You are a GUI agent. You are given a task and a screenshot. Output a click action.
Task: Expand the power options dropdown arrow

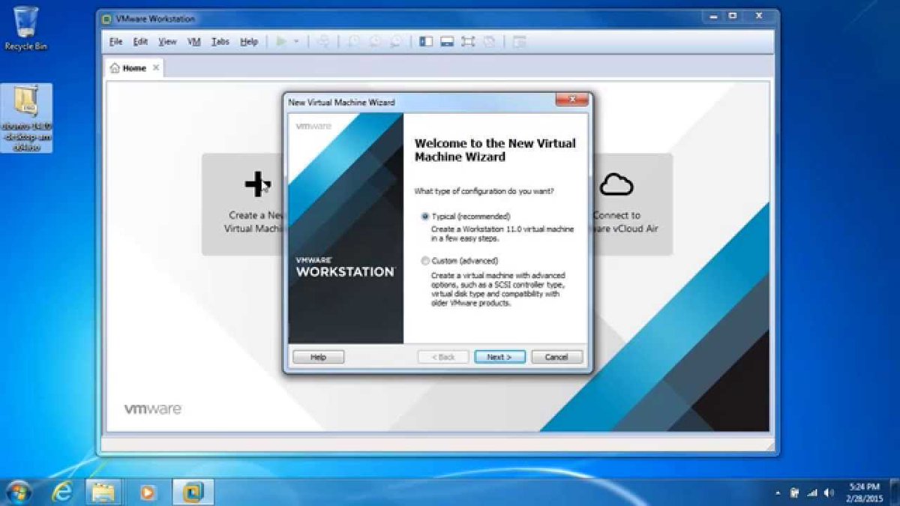point(296,42)
